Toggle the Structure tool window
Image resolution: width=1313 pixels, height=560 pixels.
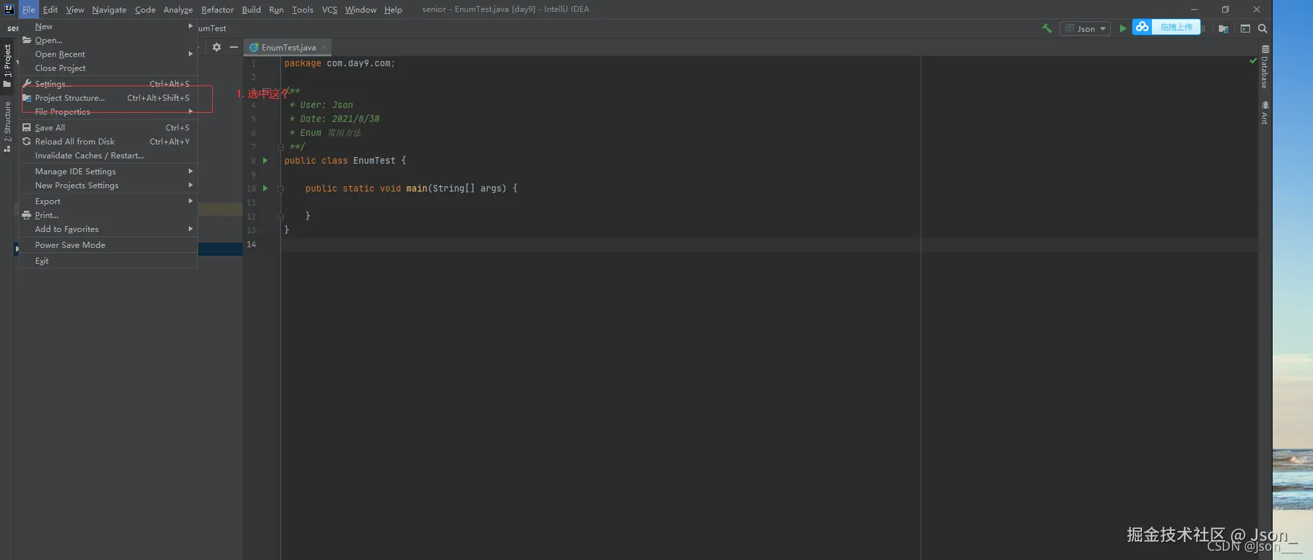coord(7,127)
